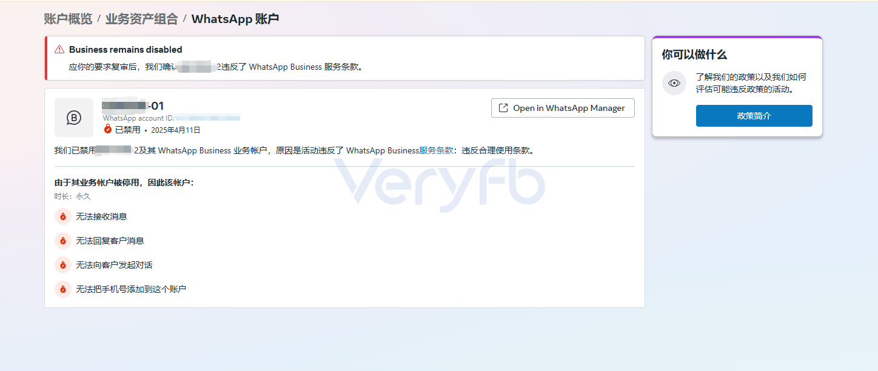Click the WhatsApp Business account avatar icon

pos(74,118)
